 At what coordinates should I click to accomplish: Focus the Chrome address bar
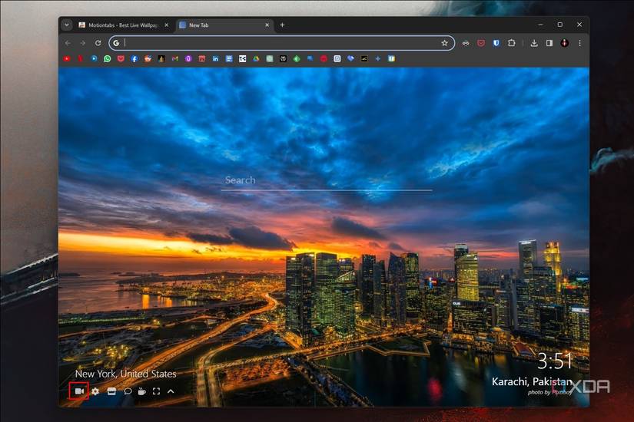(282, 43)
